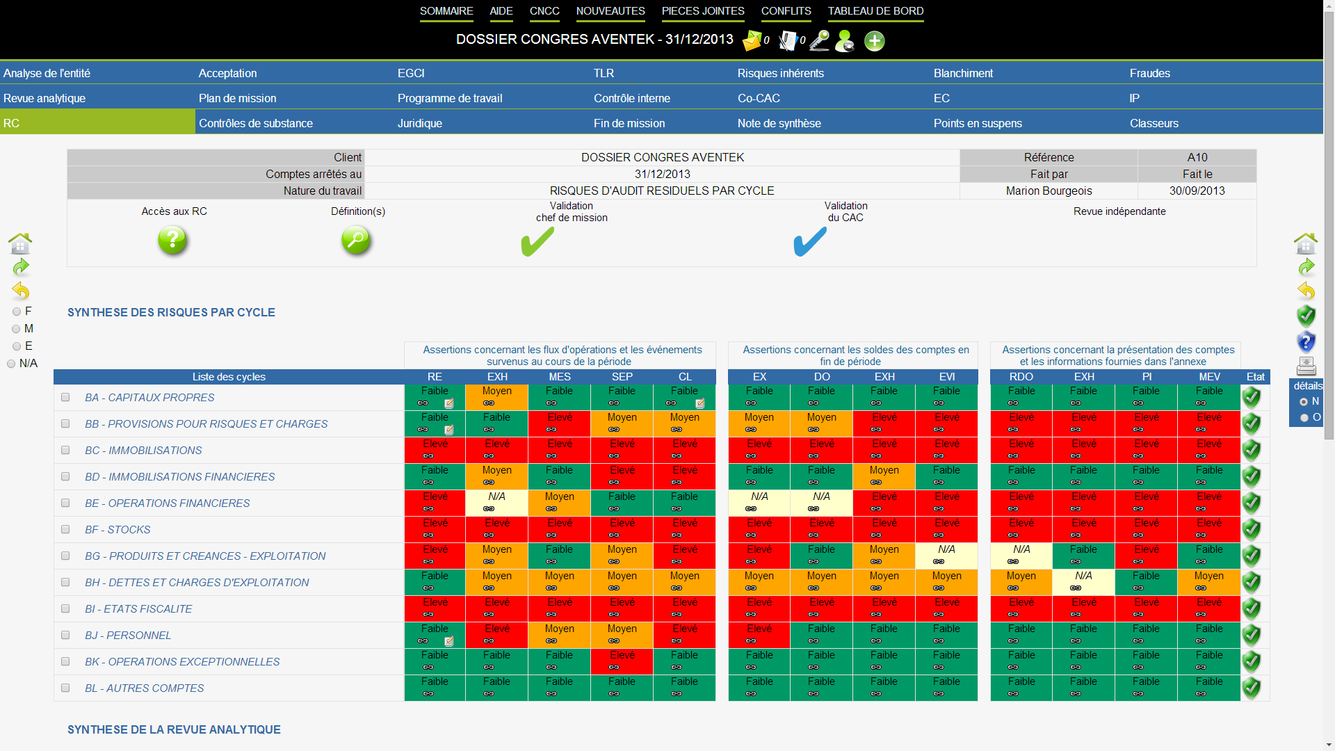Click the green plus add icon
Image resolution: width=1335 pixels, height=751 pixels.
coord(874,41)
